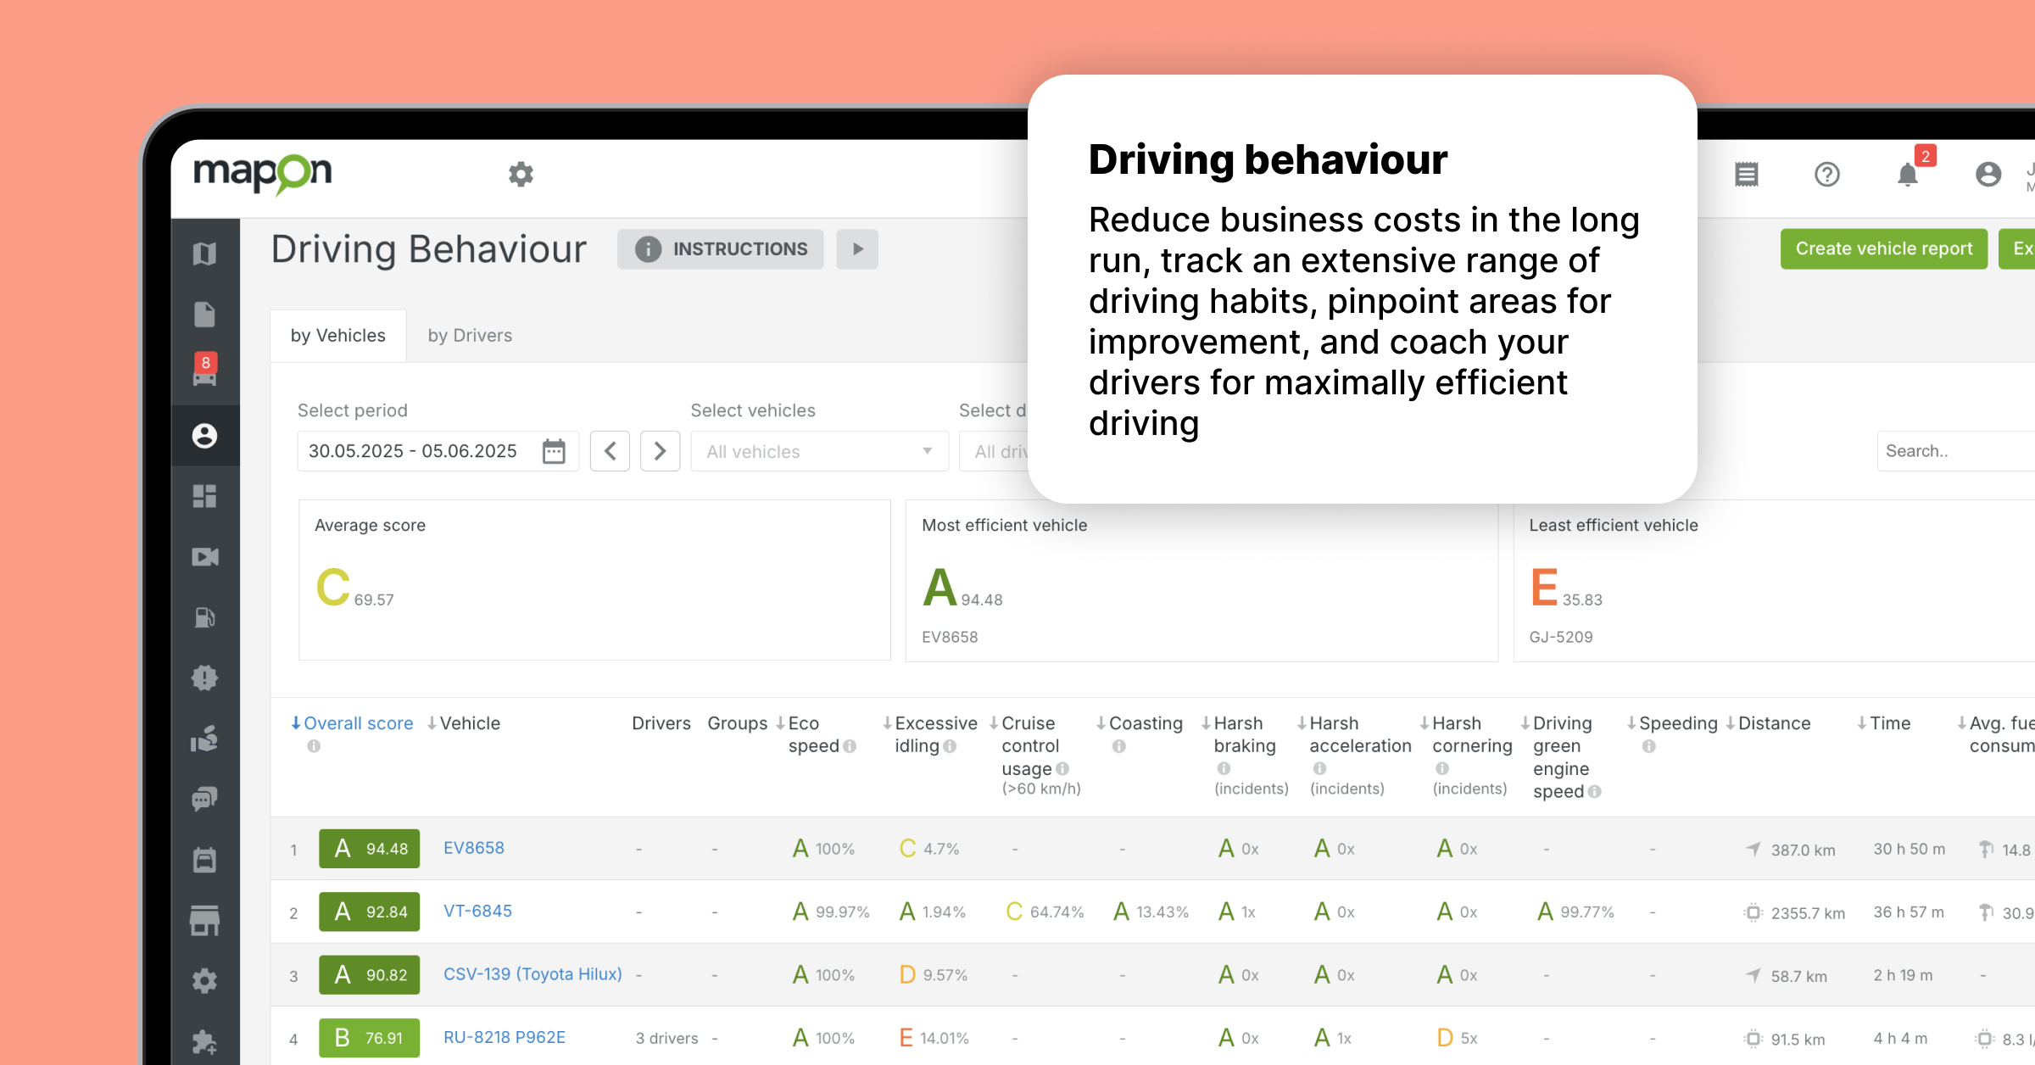Open the dashboard grid sidebar icon

click(204, 496)
